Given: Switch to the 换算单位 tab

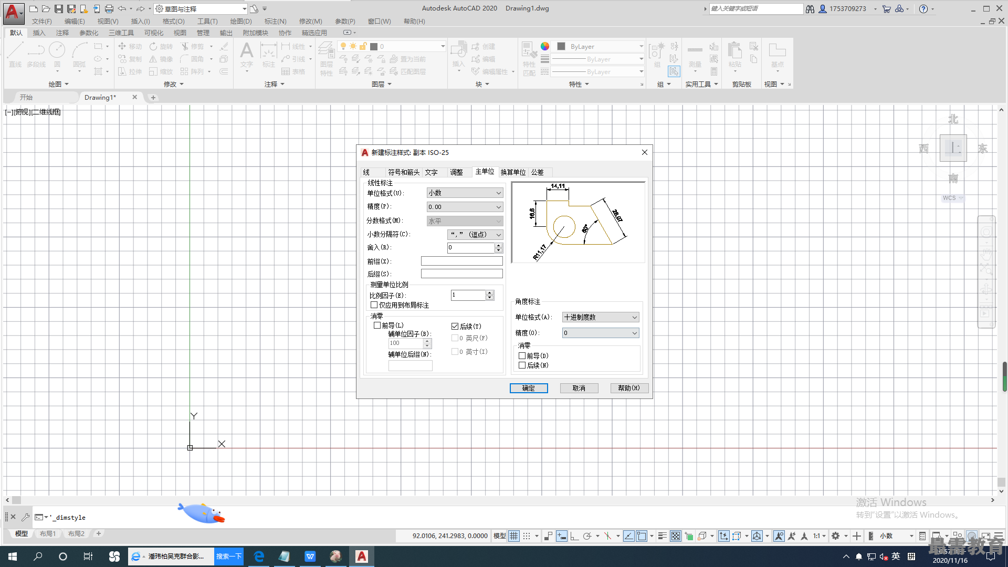Looking at the screenshot, I should 513,172.
